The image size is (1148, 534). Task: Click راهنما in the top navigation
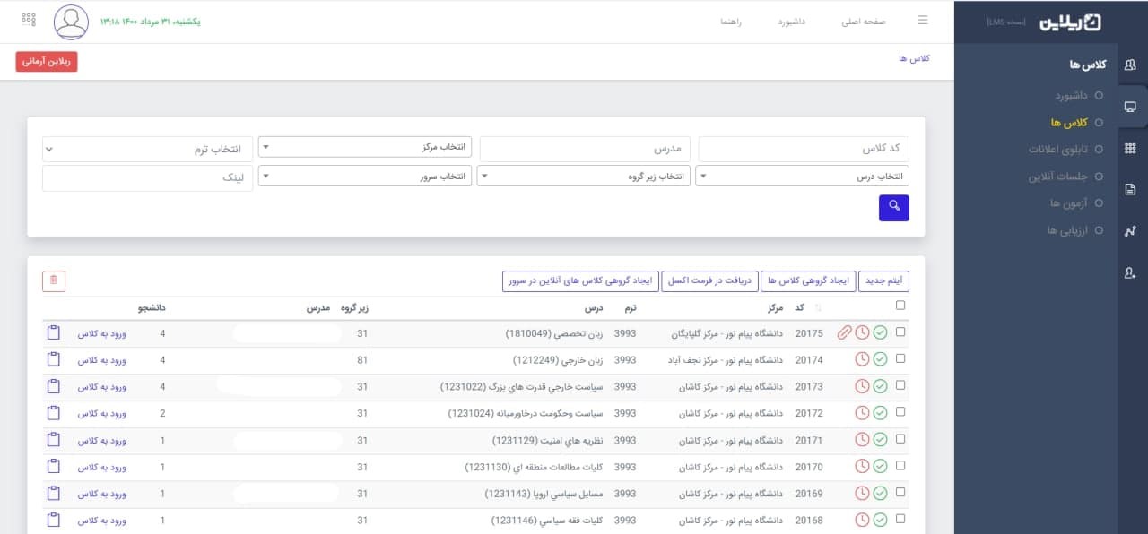pos(730,21)
